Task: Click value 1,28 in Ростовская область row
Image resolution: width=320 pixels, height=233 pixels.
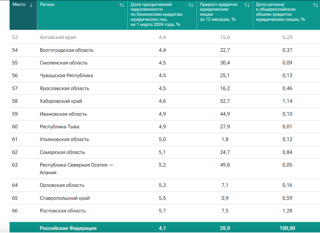Action: click(287, 211)
